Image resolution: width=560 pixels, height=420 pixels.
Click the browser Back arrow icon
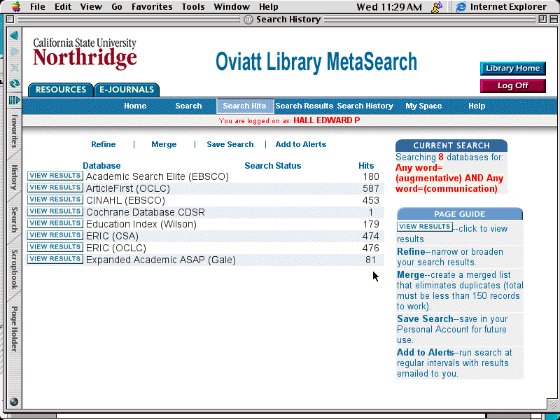point(14,36)
